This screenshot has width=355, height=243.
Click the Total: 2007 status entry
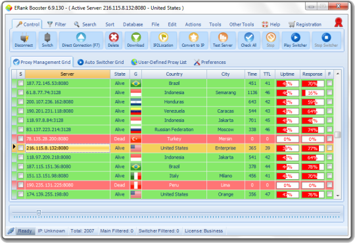point(82,231)
